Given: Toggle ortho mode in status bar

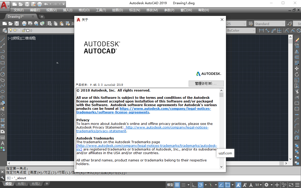Looking at the screenshot, I should click(194, 185).
